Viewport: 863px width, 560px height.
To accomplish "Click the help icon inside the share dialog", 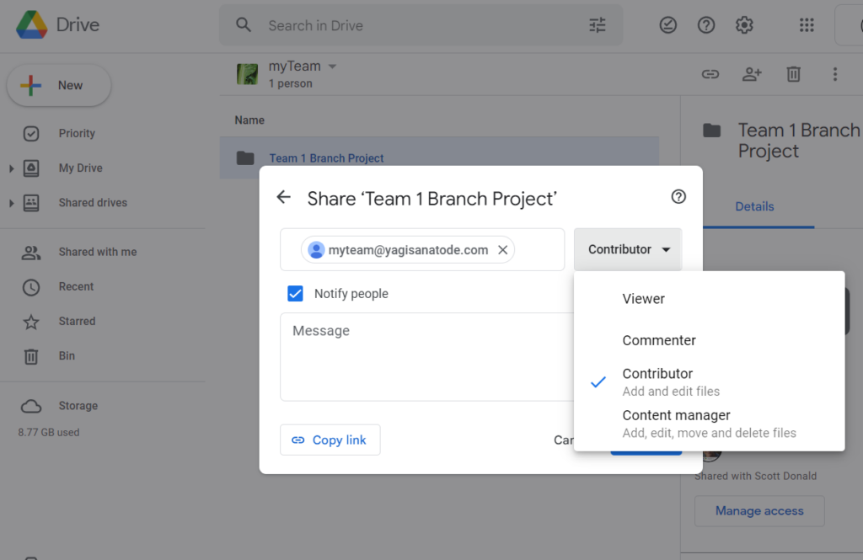I will click(x=678, y=196).
